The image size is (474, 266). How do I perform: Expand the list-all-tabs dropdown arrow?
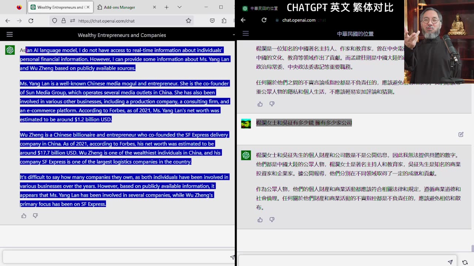(x=179, y=7)
